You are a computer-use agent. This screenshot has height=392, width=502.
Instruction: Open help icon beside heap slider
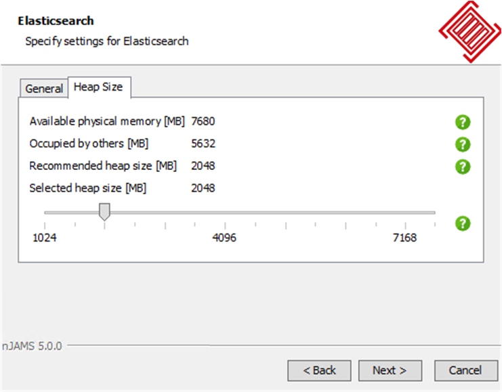tap(463, 223)
